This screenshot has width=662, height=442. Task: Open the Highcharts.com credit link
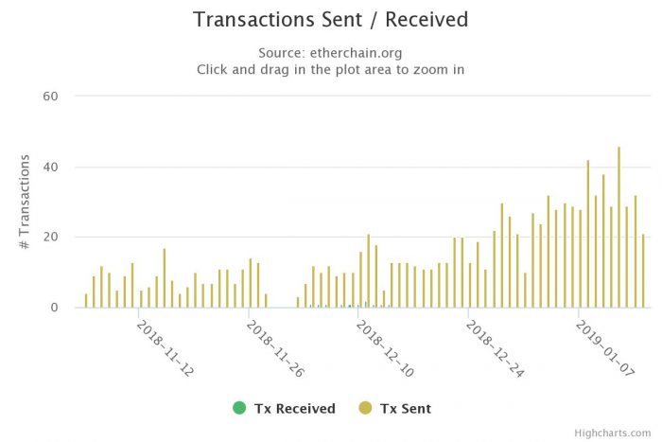612,433
